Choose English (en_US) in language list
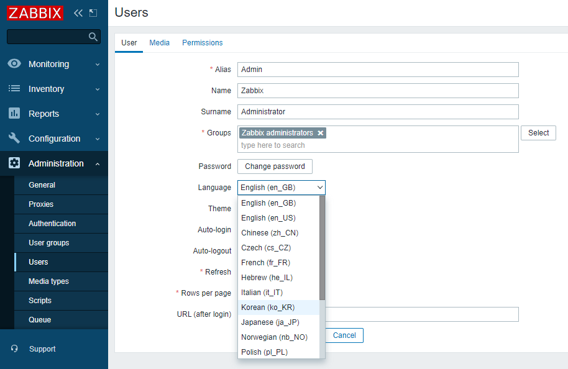 coord(278,217)
